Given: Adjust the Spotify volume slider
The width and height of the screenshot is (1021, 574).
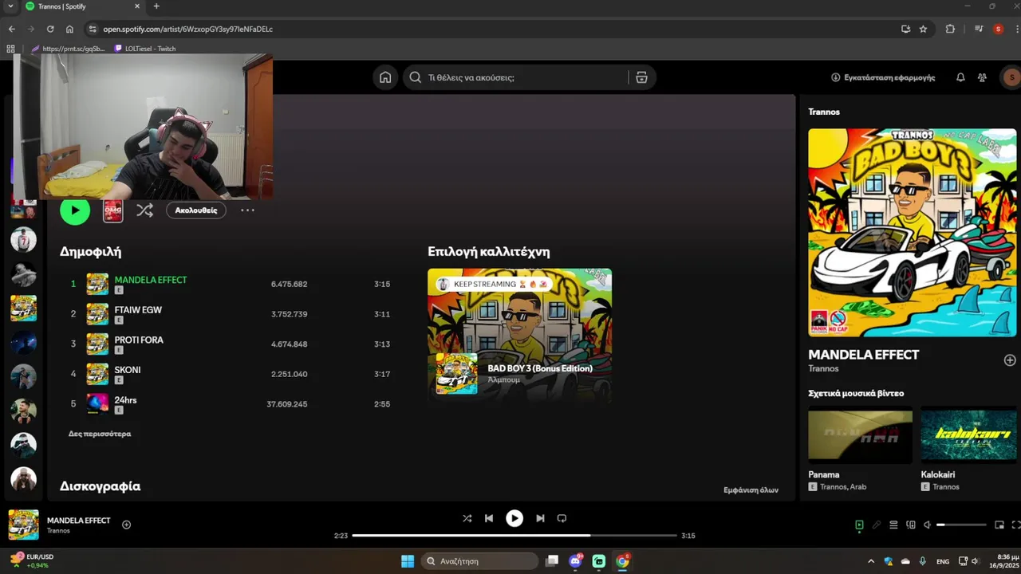Looking at the screenshot, I should 961,525.
